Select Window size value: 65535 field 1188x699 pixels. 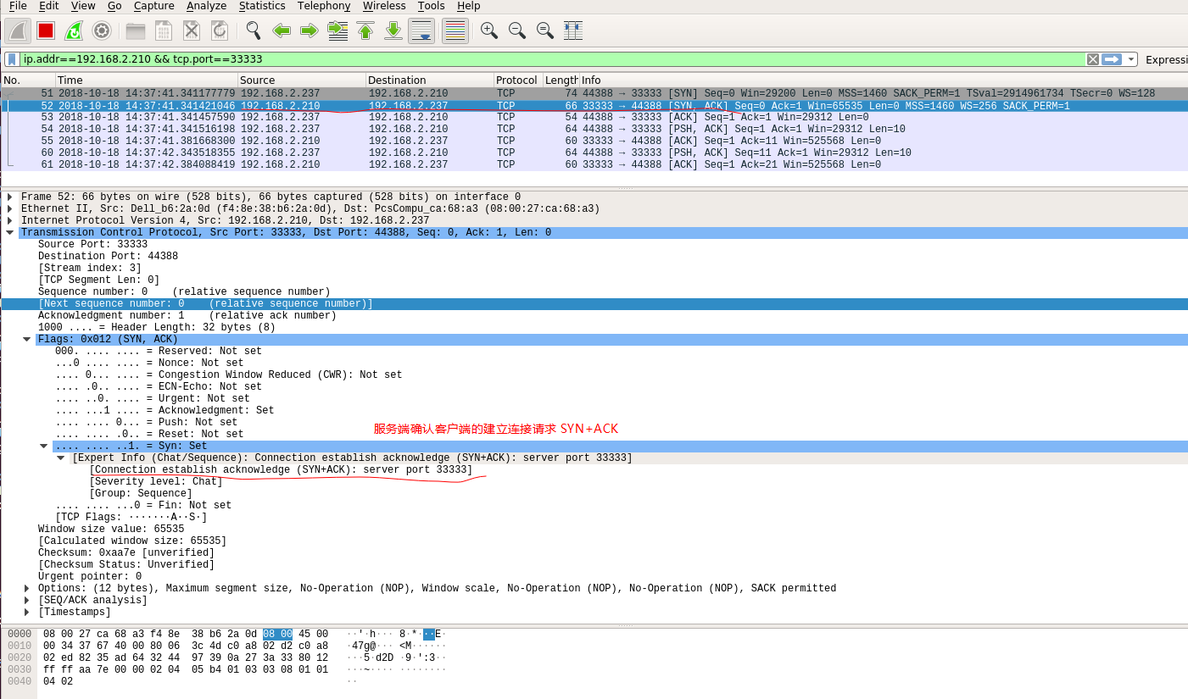point(111,529)
